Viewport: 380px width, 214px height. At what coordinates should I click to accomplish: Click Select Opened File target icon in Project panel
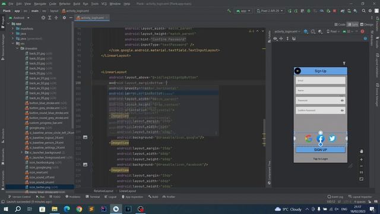[43, 18]
